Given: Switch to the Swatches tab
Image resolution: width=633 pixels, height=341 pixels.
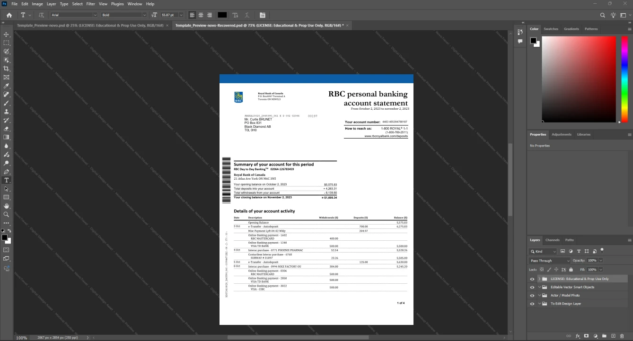Looking at the screenshot, I should click(x=551, y=29).
